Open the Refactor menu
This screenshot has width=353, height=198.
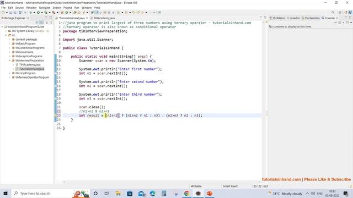(31, 8)
